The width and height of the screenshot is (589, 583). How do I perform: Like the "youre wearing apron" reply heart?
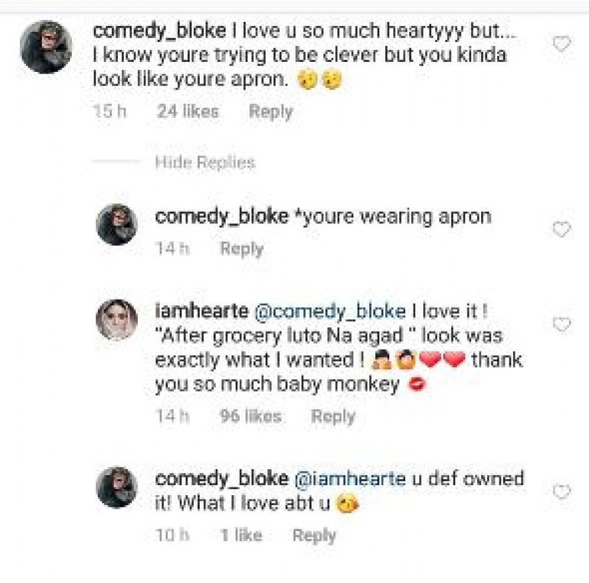pyautogui.click(x=562, y=229)
